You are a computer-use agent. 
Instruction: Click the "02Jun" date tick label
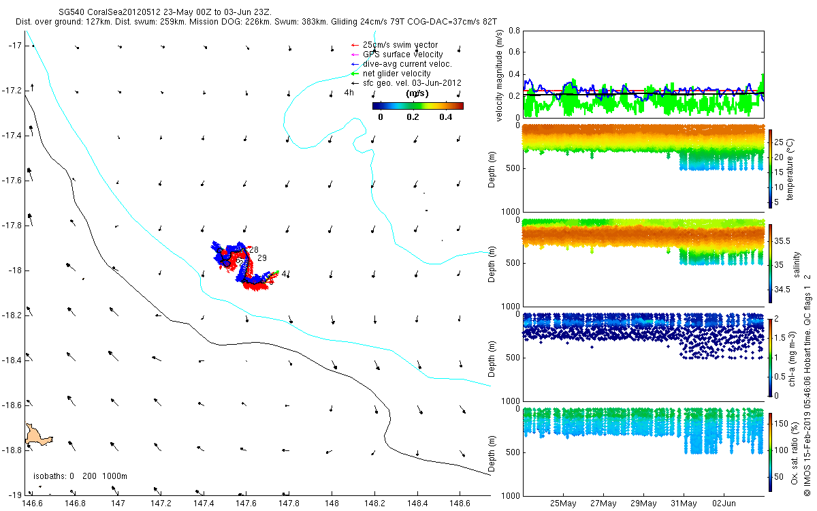pyautogui.click(x=723, y=504)
